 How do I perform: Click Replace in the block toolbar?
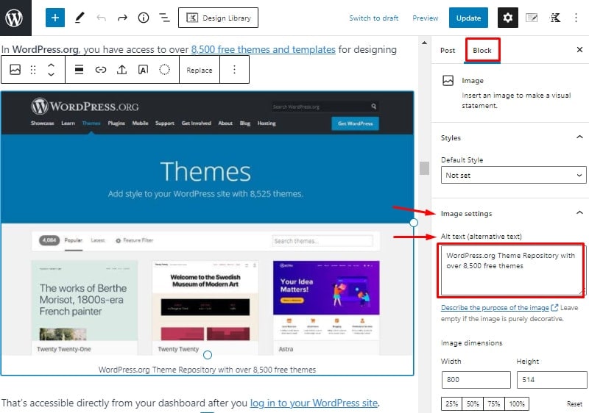[199, 70]
